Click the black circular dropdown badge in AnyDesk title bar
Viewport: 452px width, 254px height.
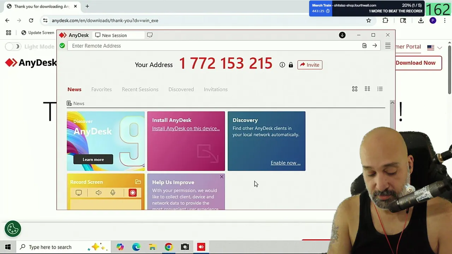(x=342, y=35)
